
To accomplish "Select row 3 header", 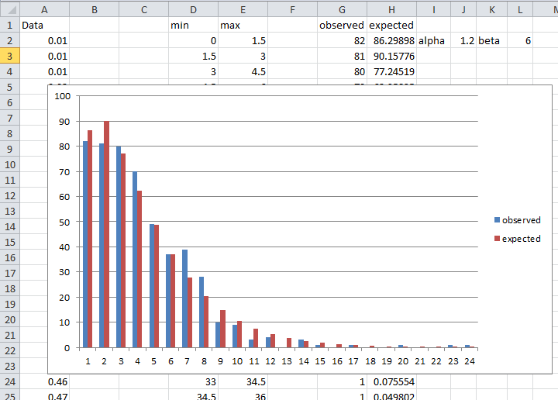I will [9, 56].
